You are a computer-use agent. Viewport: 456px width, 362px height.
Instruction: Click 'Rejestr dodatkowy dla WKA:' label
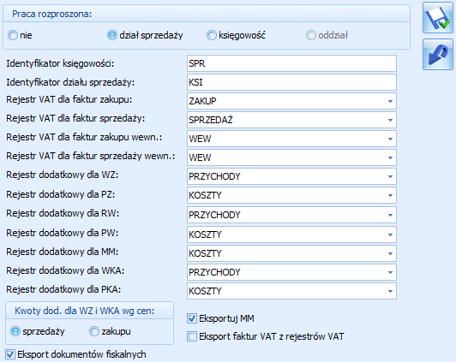tap(65, 270)
